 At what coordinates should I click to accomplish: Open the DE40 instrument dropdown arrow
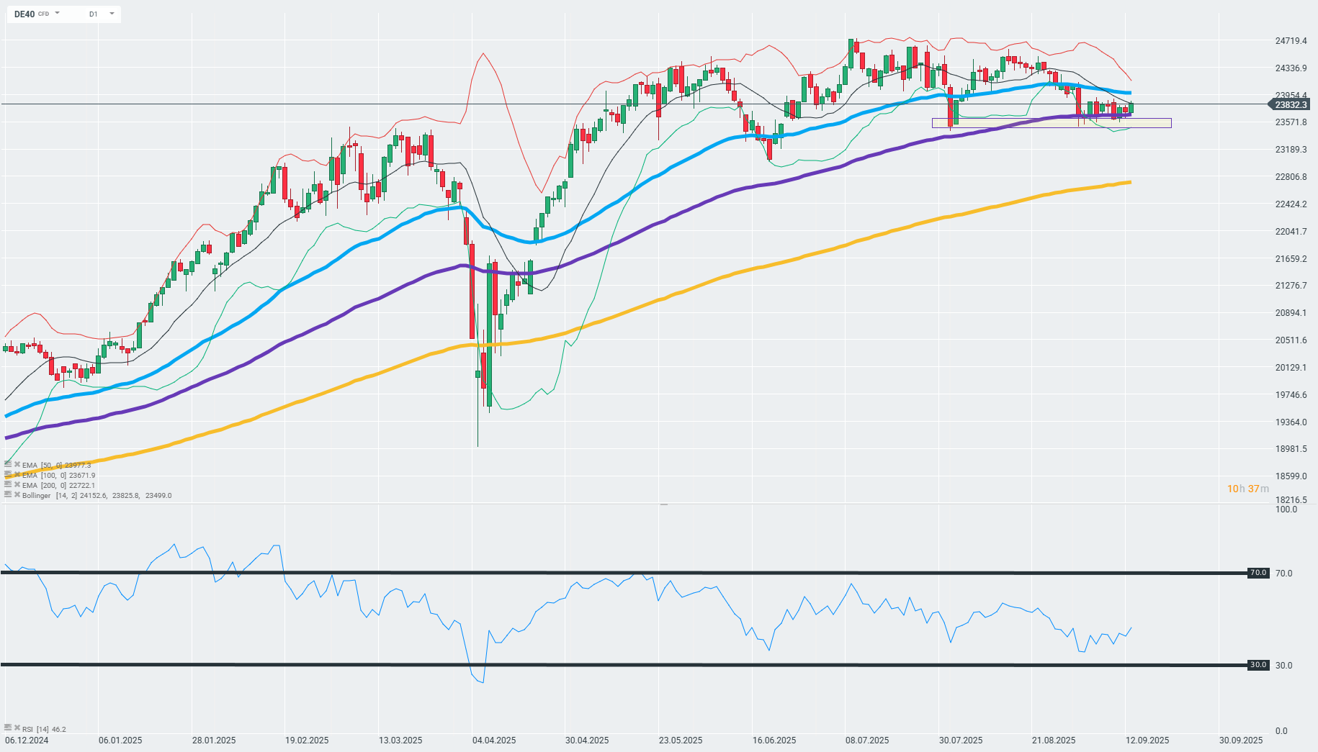(x=58, y=14)
